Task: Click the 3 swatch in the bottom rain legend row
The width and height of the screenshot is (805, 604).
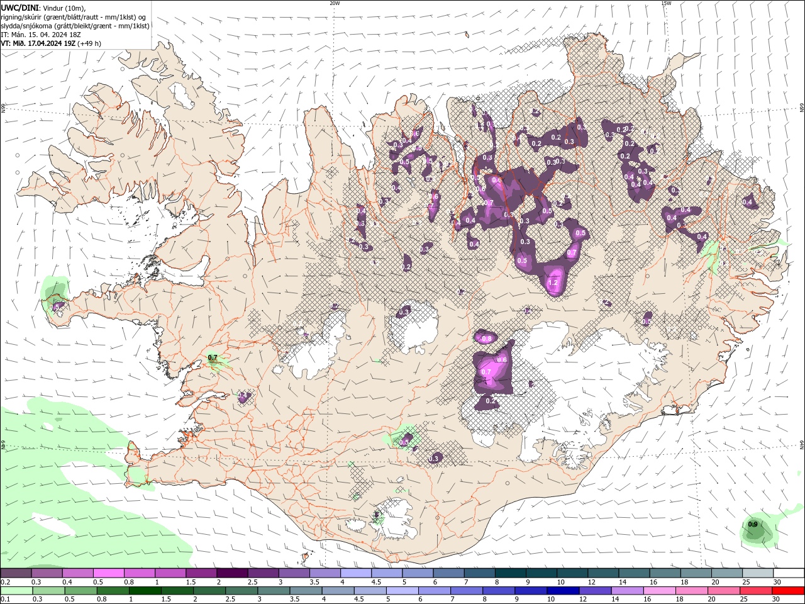Action: click(274, 591)
